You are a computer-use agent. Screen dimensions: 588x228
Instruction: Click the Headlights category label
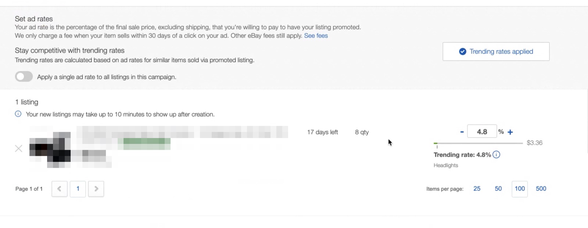pos(446,165)
